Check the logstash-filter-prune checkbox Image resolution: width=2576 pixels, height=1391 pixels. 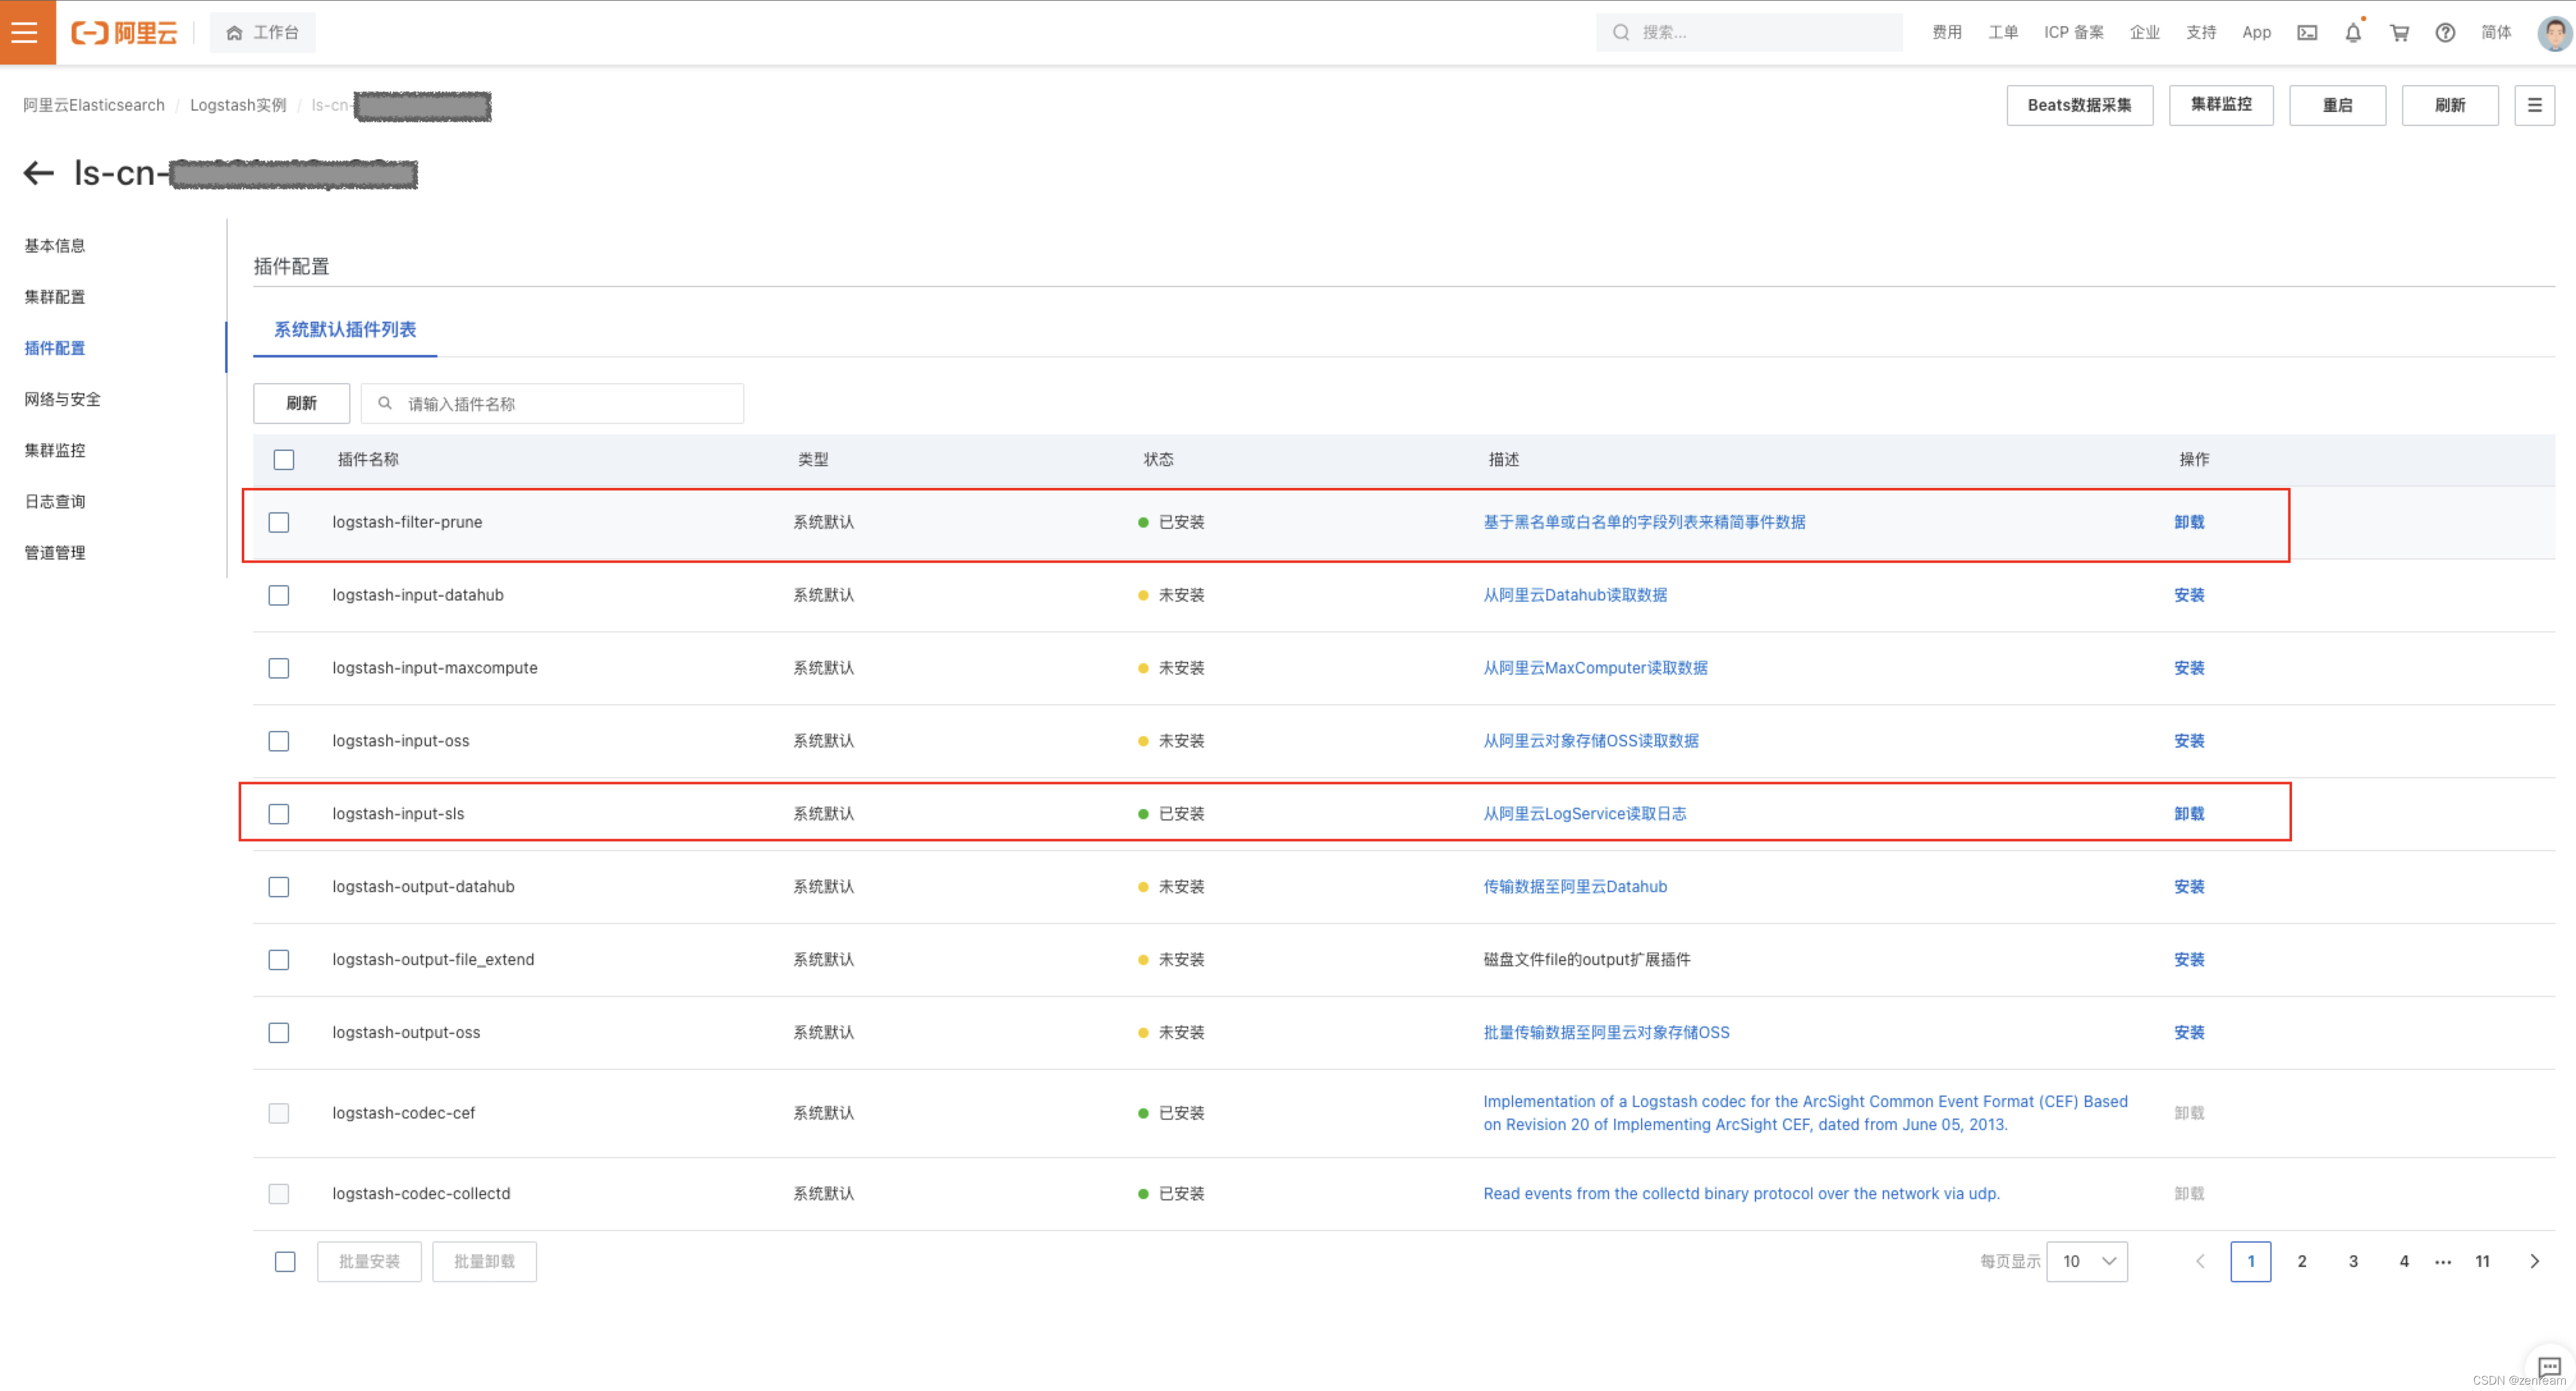point(279,522)
